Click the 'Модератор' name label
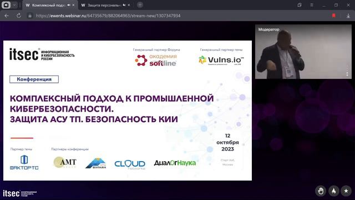Viewport: 355px width, 200px height. (268, 29)
